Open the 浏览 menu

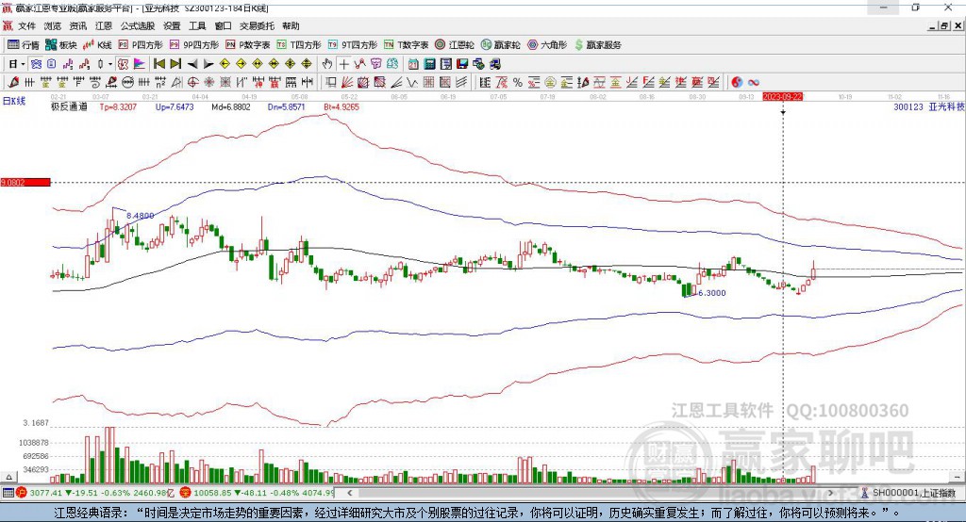click(53, 25)
